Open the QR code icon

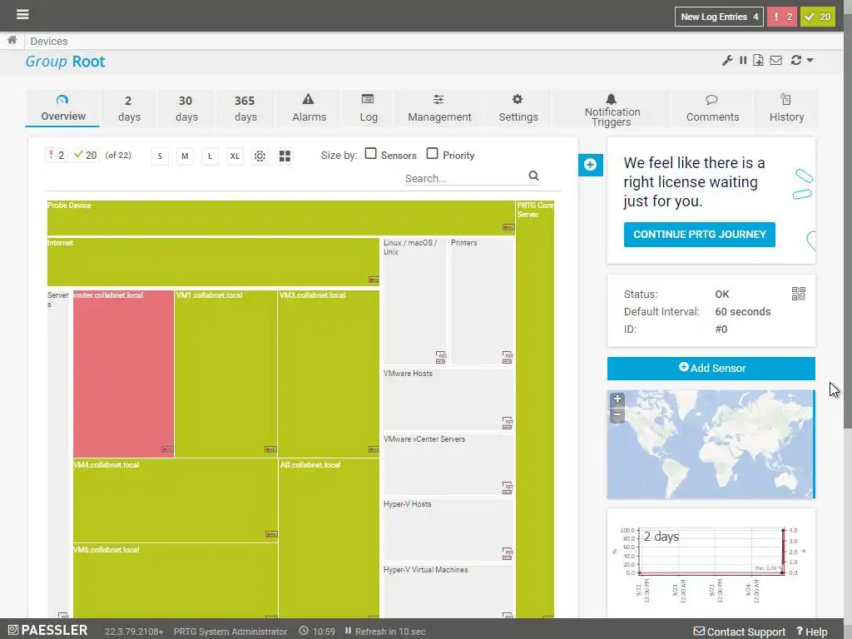pos(798,294)
